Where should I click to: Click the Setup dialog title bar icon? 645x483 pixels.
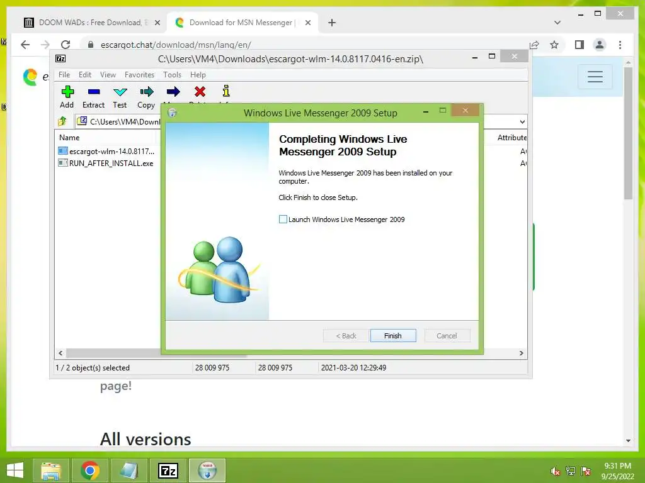click(173, 113)
